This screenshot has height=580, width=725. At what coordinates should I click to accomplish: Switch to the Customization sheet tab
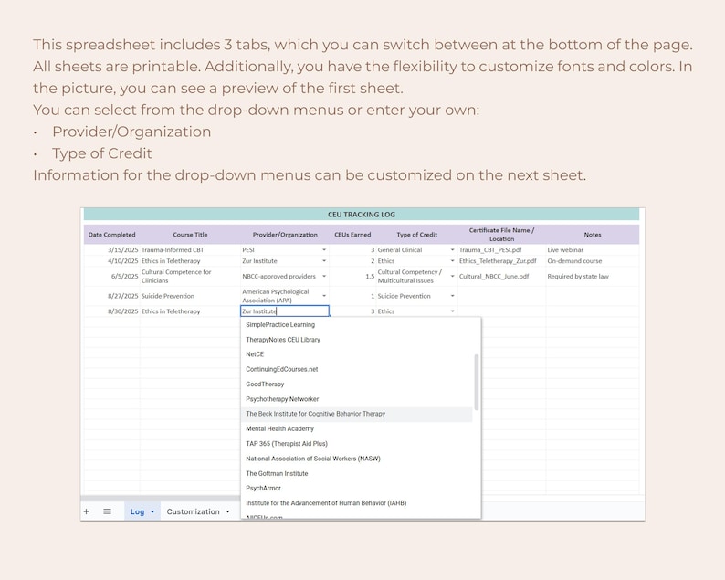(194, 511)
